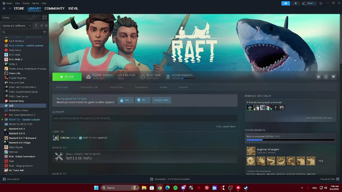Open the Support link

click(x=183, y=87)
